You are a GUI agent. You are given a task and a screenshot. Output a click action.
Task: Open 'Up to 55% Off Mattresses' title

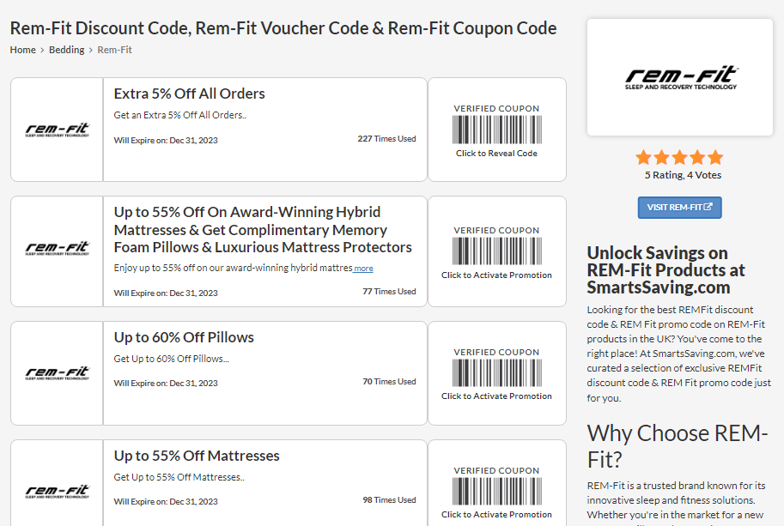point(197,456)
